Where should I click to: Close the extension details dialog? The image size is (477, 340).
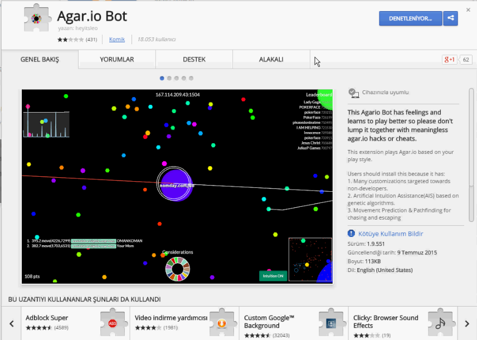click(x=468, y=9)
